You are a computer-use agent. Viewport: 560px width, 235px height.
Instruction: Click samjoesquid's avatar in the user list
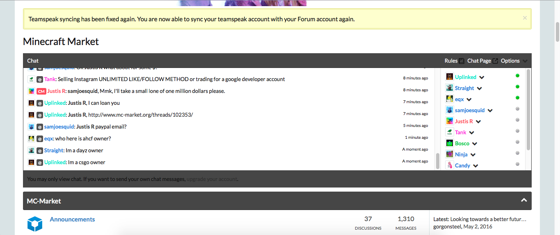[x=449, y=110]
